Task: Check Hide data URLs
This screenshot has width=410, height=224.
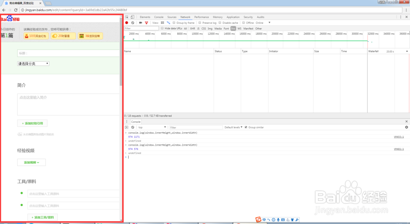Action: click(162, 28)
